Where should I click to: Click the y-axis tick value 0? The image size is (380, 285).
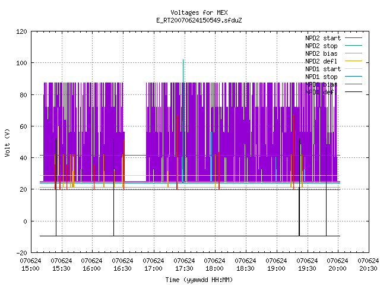tap(25, 221)
